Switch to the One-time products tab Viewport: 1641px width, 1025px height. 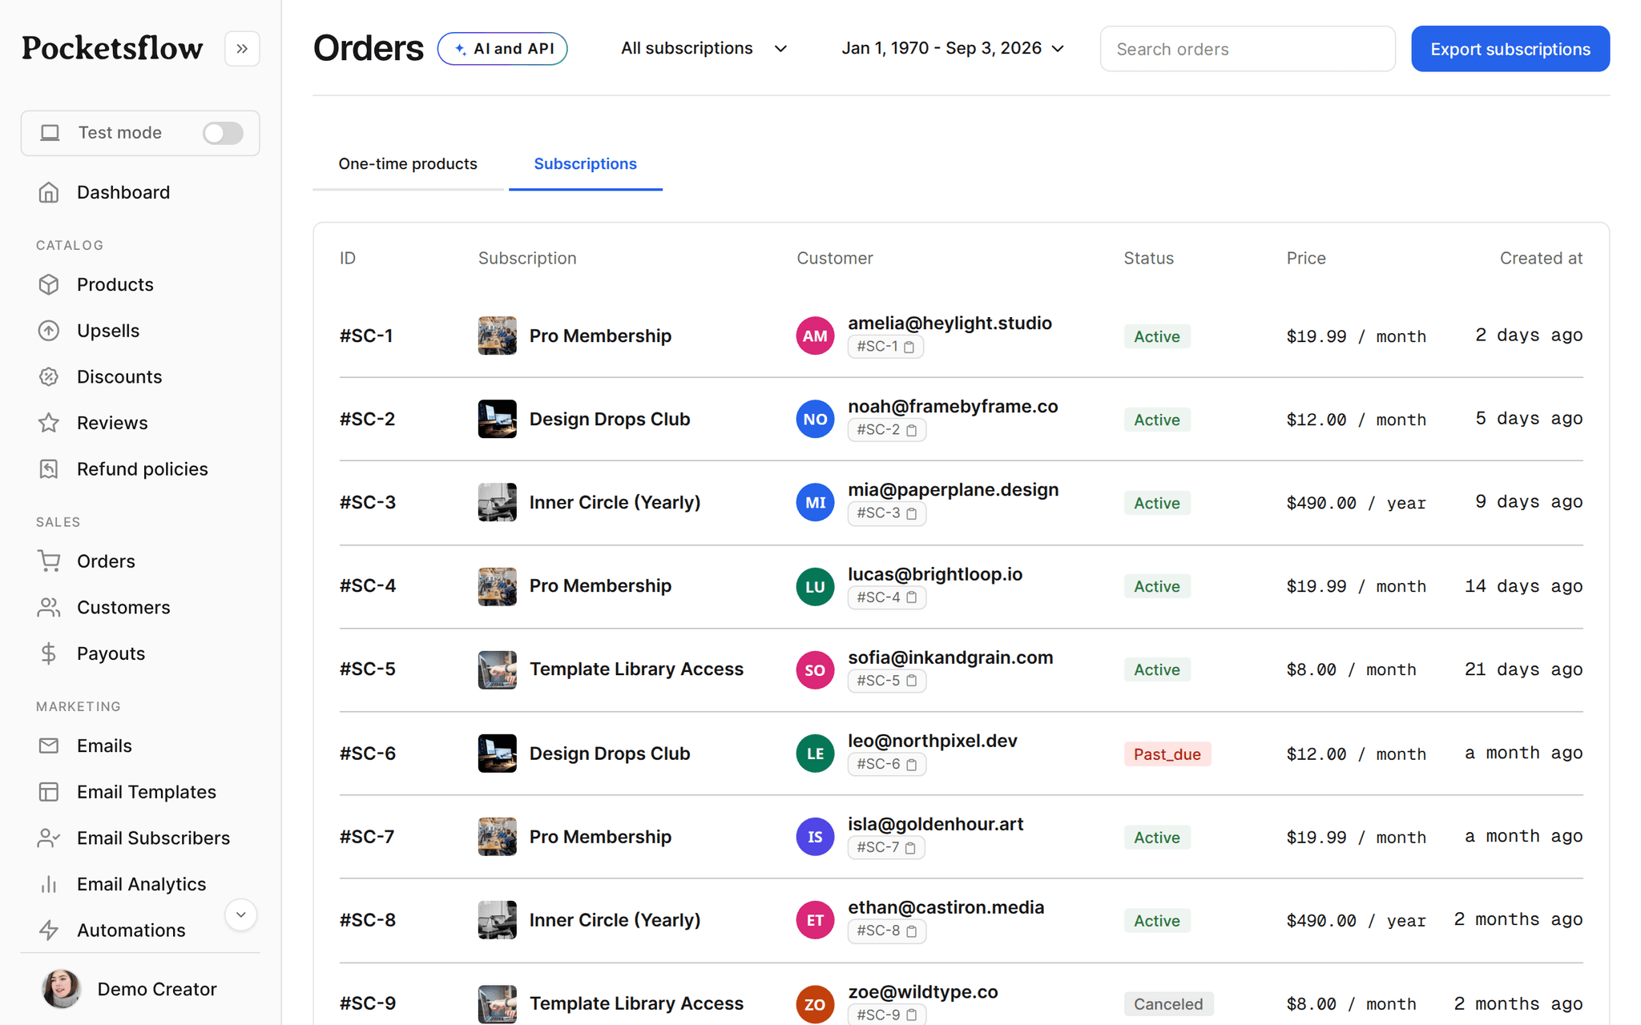(x=408, y=163)
